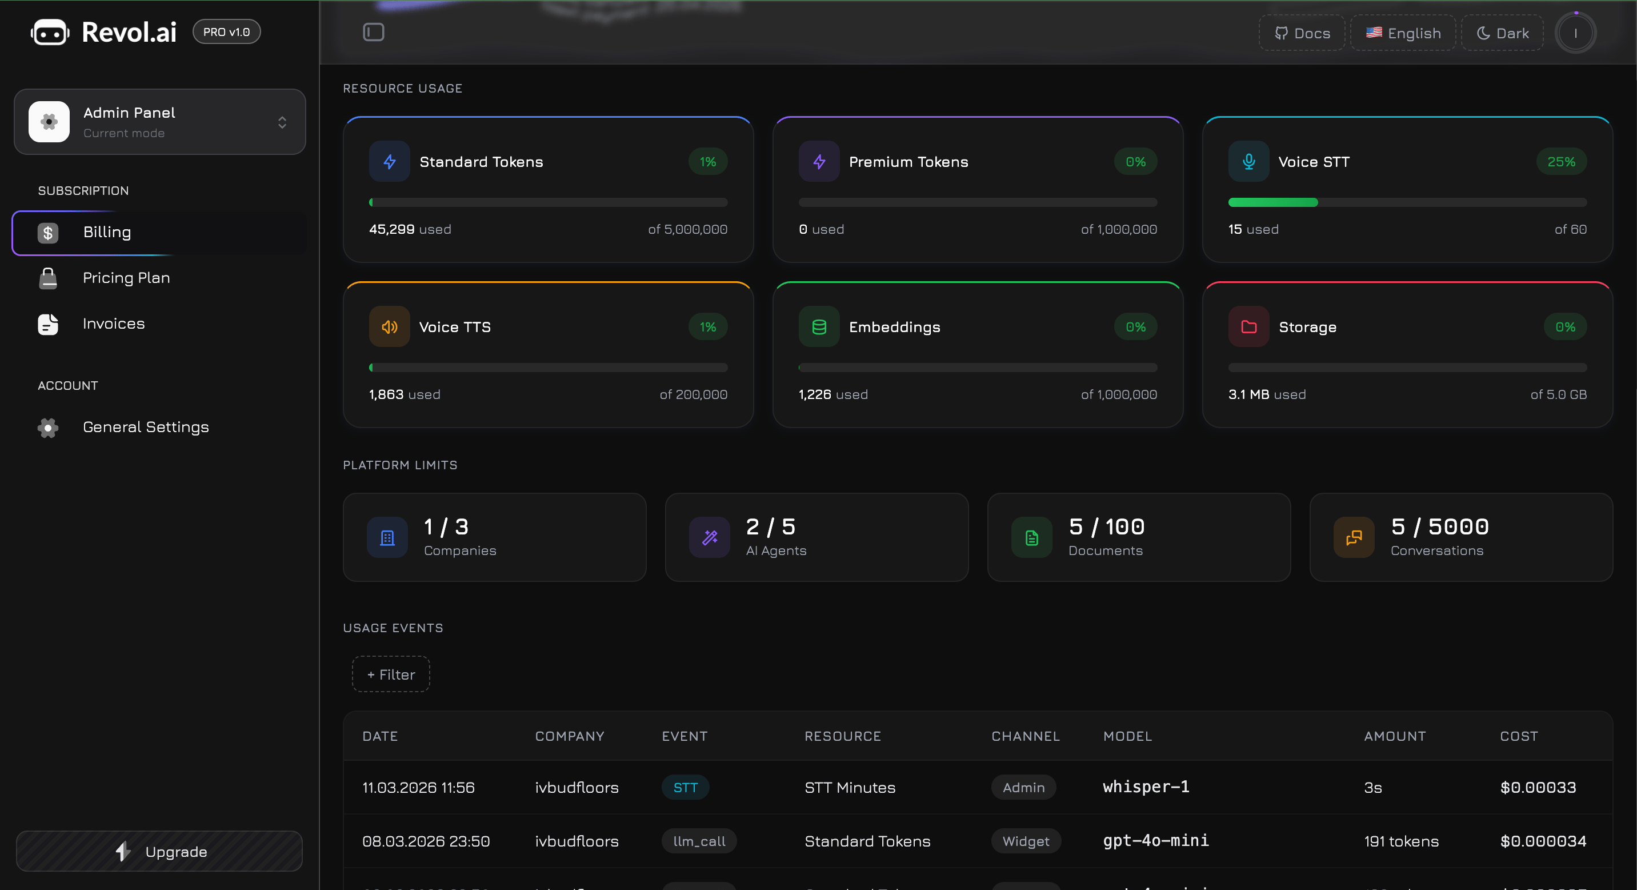The height and width of the screenshot is (890, 1637).
Task: Click the AI Agents magic wand icon
Action: [x=709, y=538]
